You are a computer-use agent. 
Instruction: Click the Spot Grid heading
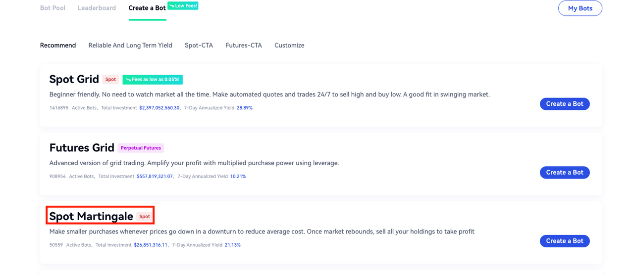tap(74, 79)
